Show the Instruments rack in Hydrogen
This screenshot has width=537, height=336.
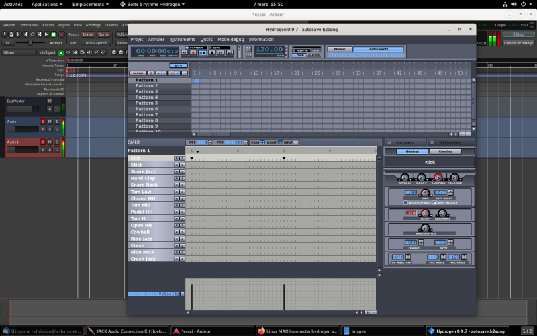pyautogui.click(x=378, y=49)
